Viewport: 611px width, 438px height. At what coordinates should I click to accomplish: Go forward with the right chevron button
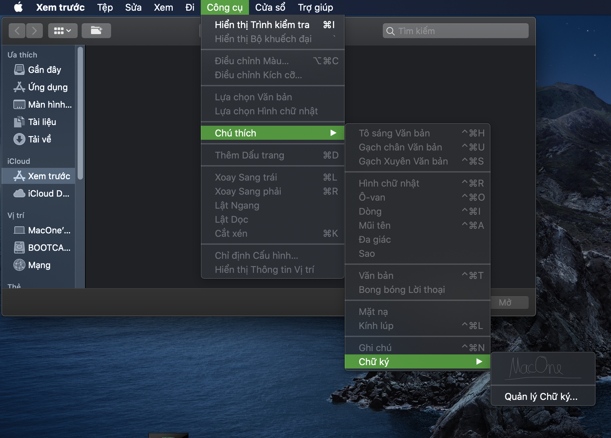point(34,31)
